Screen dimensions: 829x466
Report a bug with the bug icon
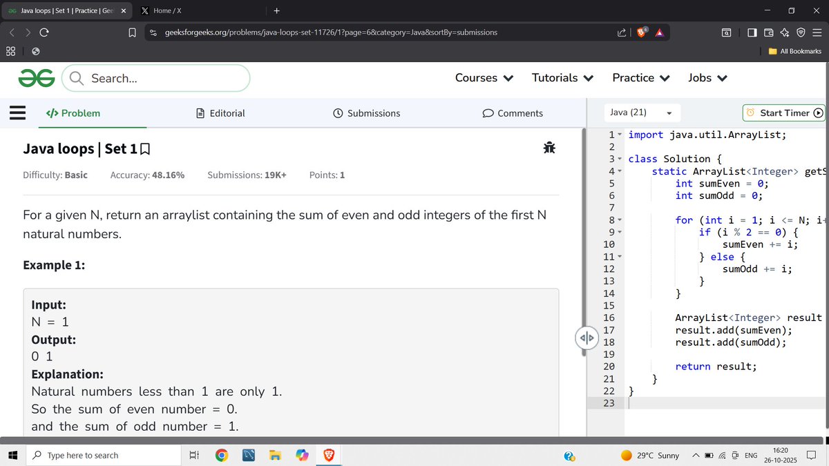pyautogui.click(x=550, y=148)
